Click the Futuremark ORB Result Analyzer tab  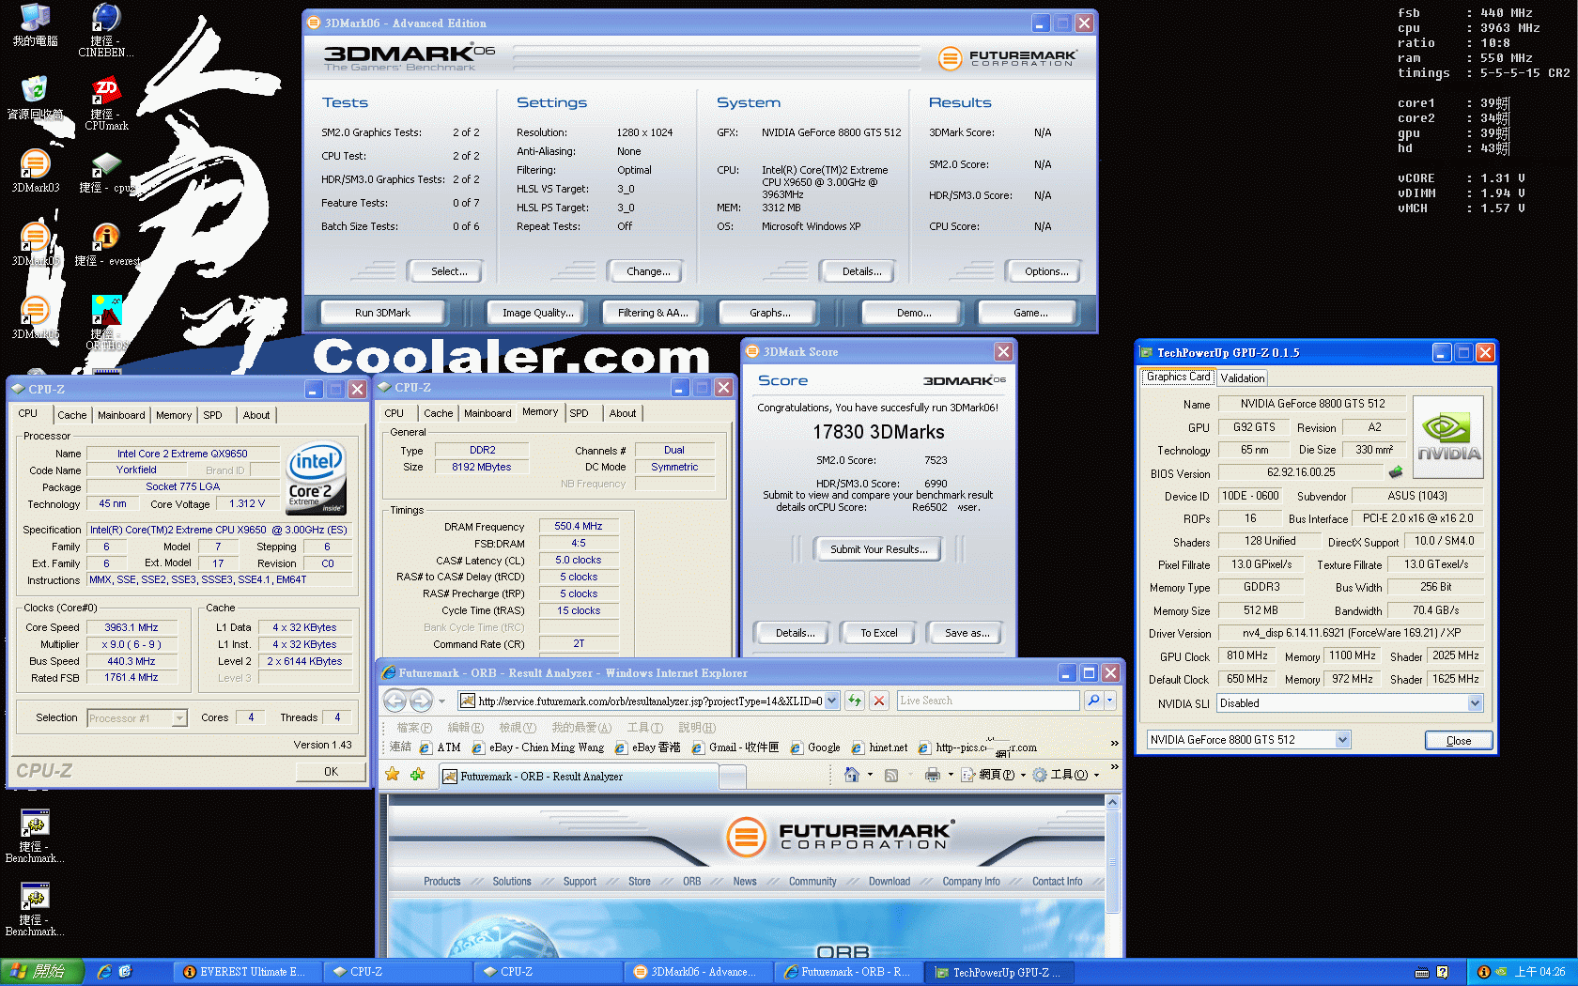click(x=579, y=777)
